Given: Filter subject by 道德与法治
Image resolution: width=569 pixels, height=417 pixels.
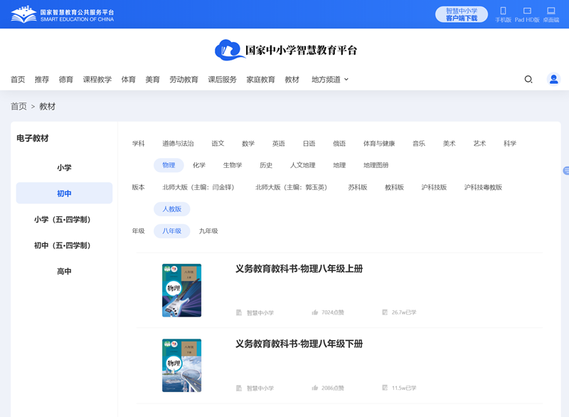Looking at the screenshot, I should point(178,144).
